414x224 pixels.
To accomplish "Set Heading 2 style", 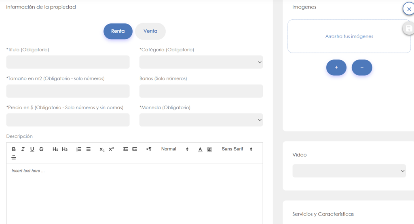I will click(65, 149).
